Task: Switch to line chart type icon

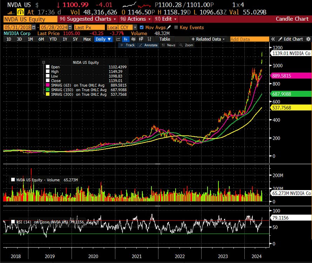Action: click(118, 39)
